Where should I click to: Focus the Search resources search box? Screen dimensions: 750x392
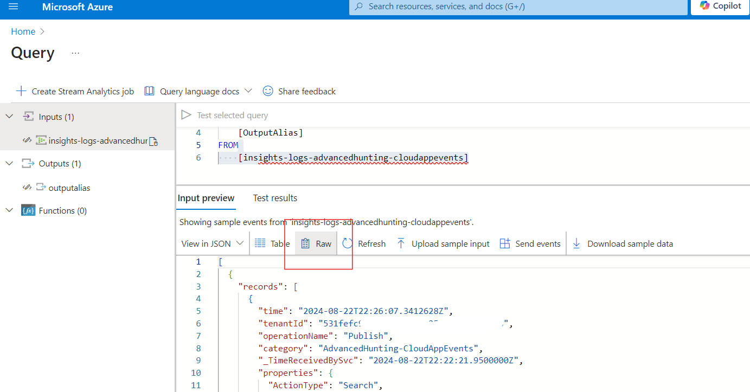(x=518, y=7)
